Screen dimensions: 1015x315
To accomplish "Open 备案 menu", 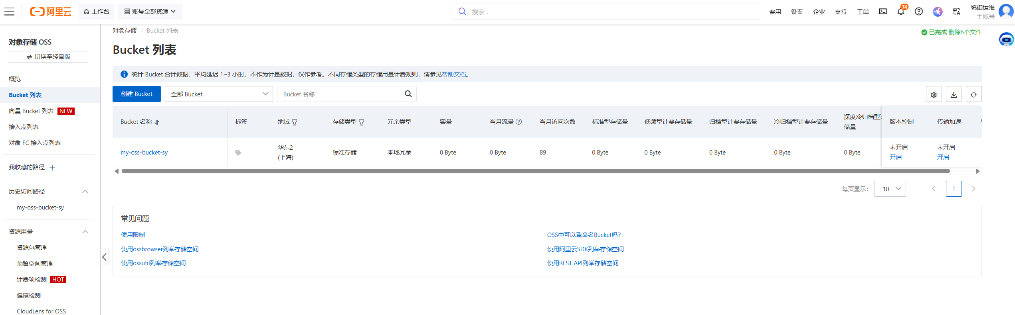I will point(797,12).
